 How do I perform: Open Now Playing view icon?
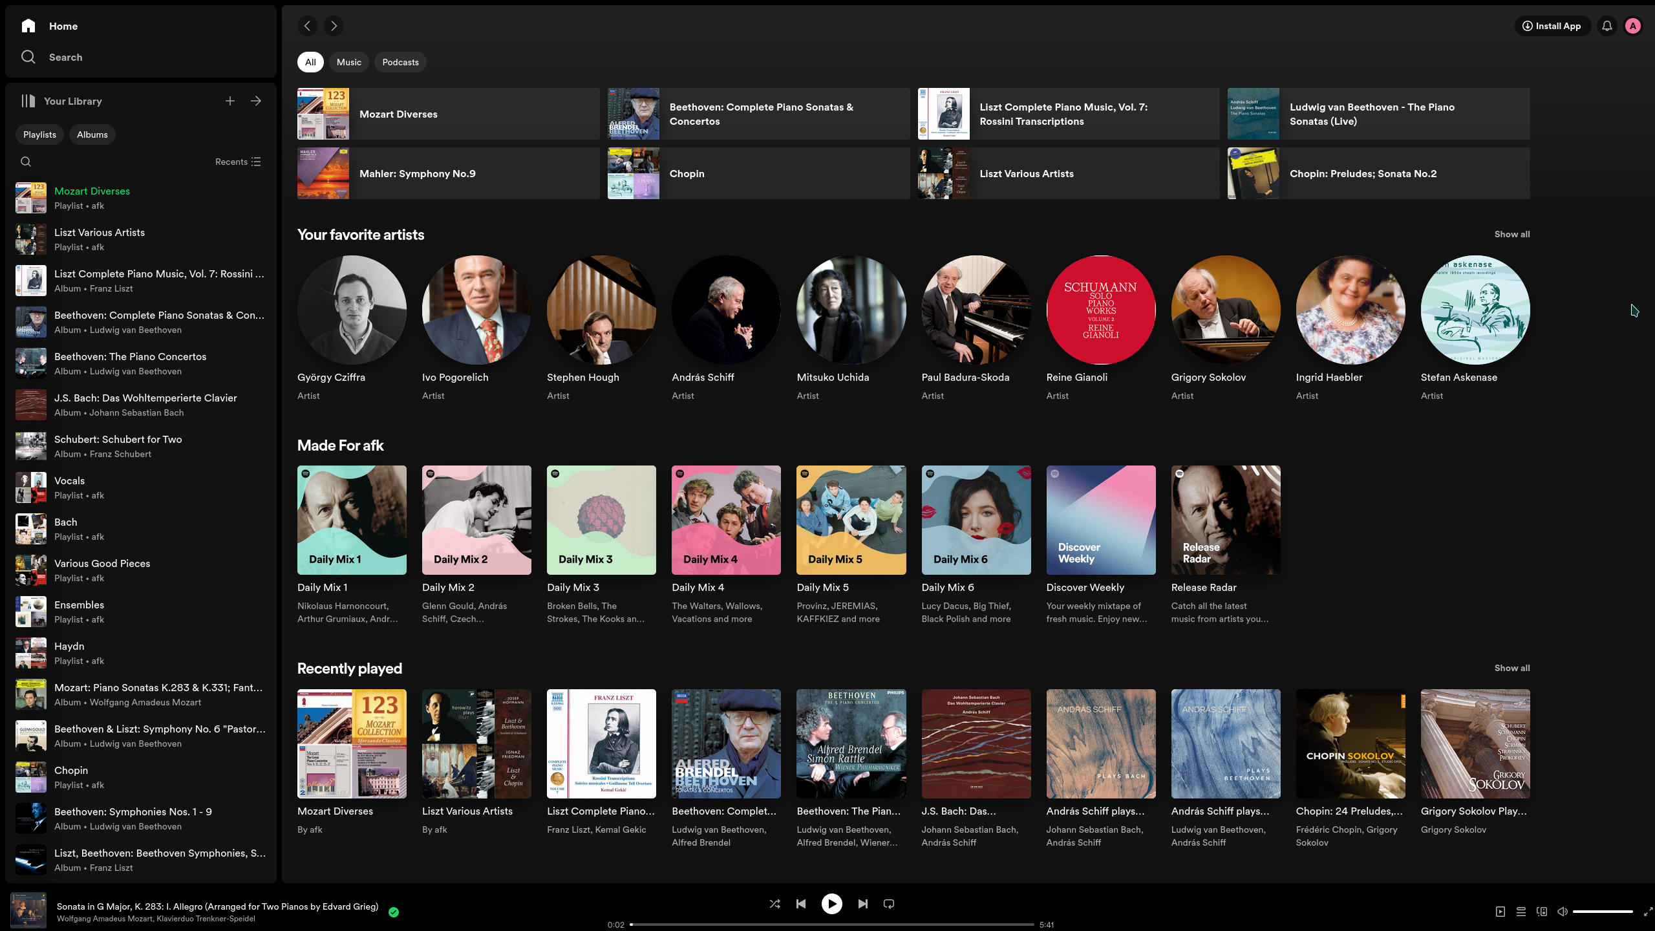pos(1500,912)
